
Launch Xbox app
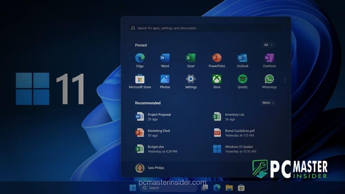pos(217,82)
